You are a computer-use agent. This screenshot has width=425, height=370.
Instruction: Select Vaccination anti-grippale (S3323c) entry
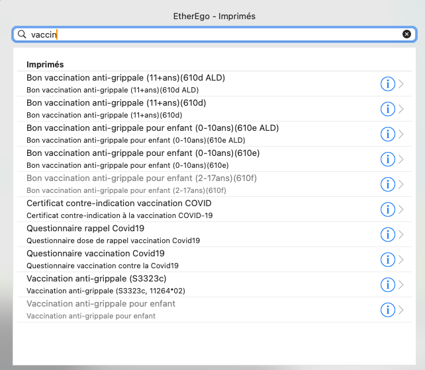[214, 285]
